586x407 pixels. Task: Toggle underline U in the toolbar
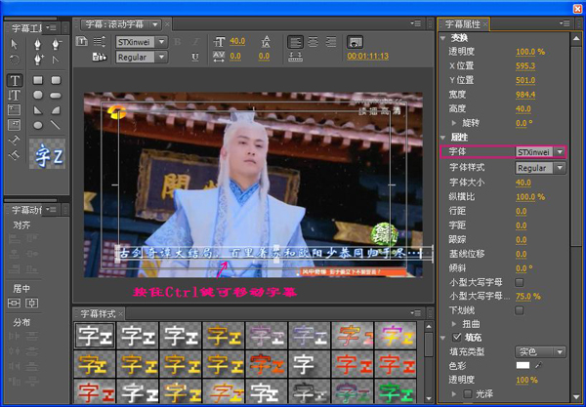195,58
